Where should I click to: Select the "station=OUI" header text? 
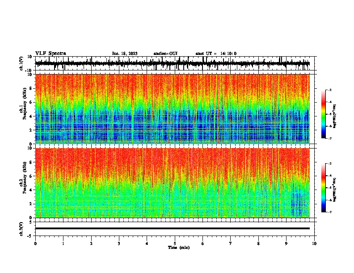pyautogui.click(x=165, y=54)
